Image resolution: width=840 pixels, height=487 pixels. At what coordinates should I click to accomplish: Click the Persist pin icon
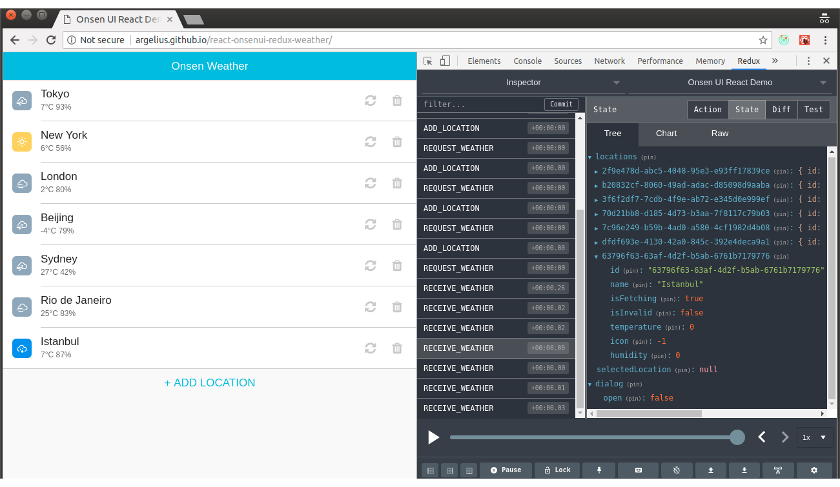coord(599,470)
